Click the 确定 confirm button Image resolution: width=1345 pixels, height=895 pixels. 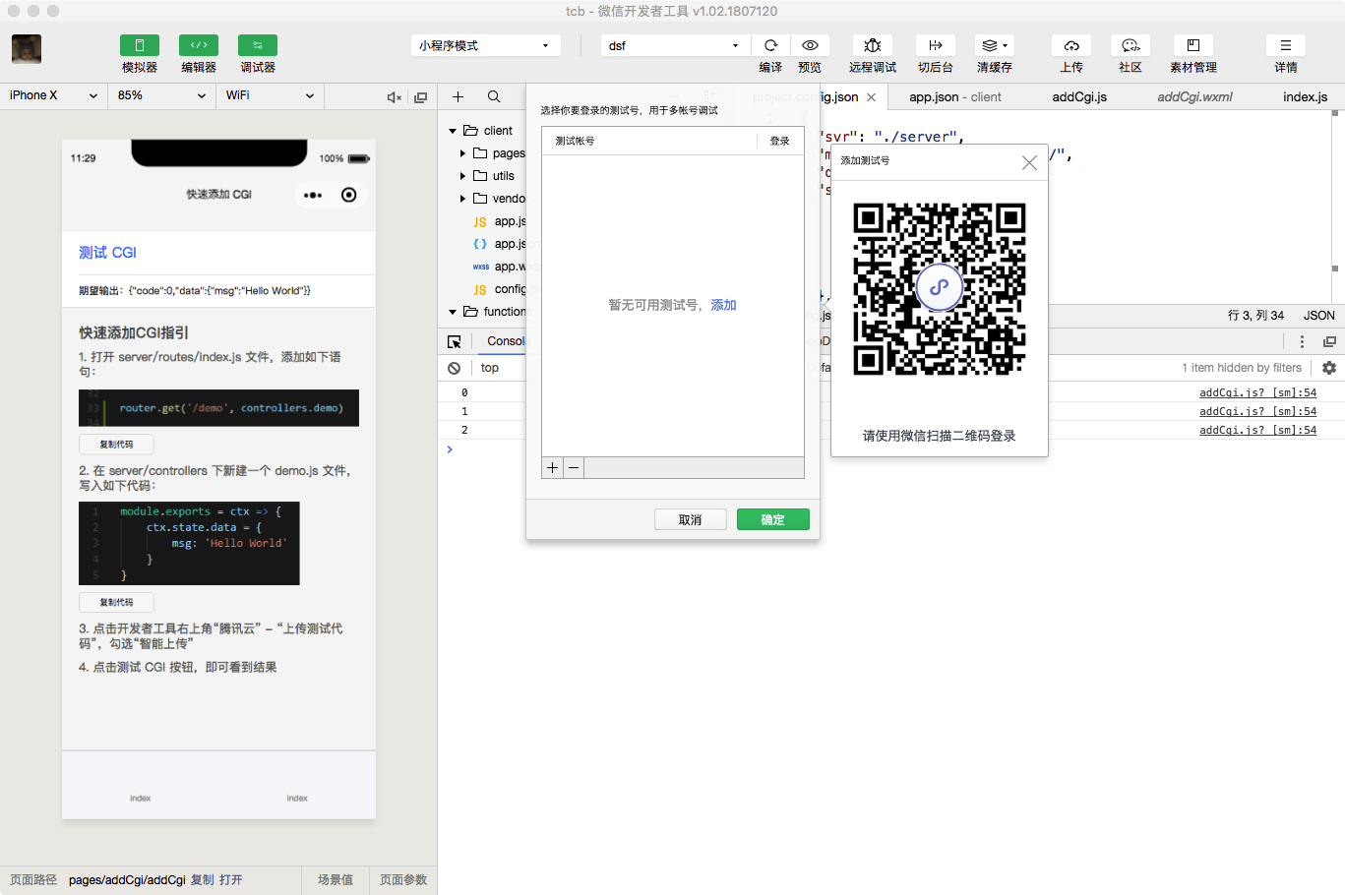tap(772, 519)
